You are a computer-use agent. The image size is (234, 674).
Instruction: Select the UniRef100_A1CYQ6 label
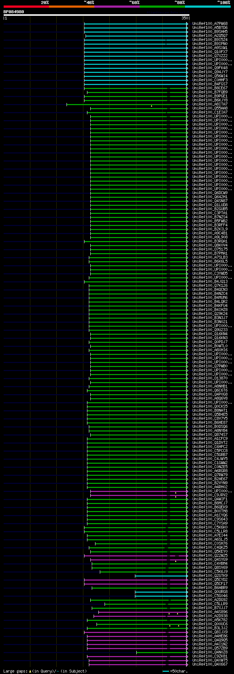click(210, 515)
